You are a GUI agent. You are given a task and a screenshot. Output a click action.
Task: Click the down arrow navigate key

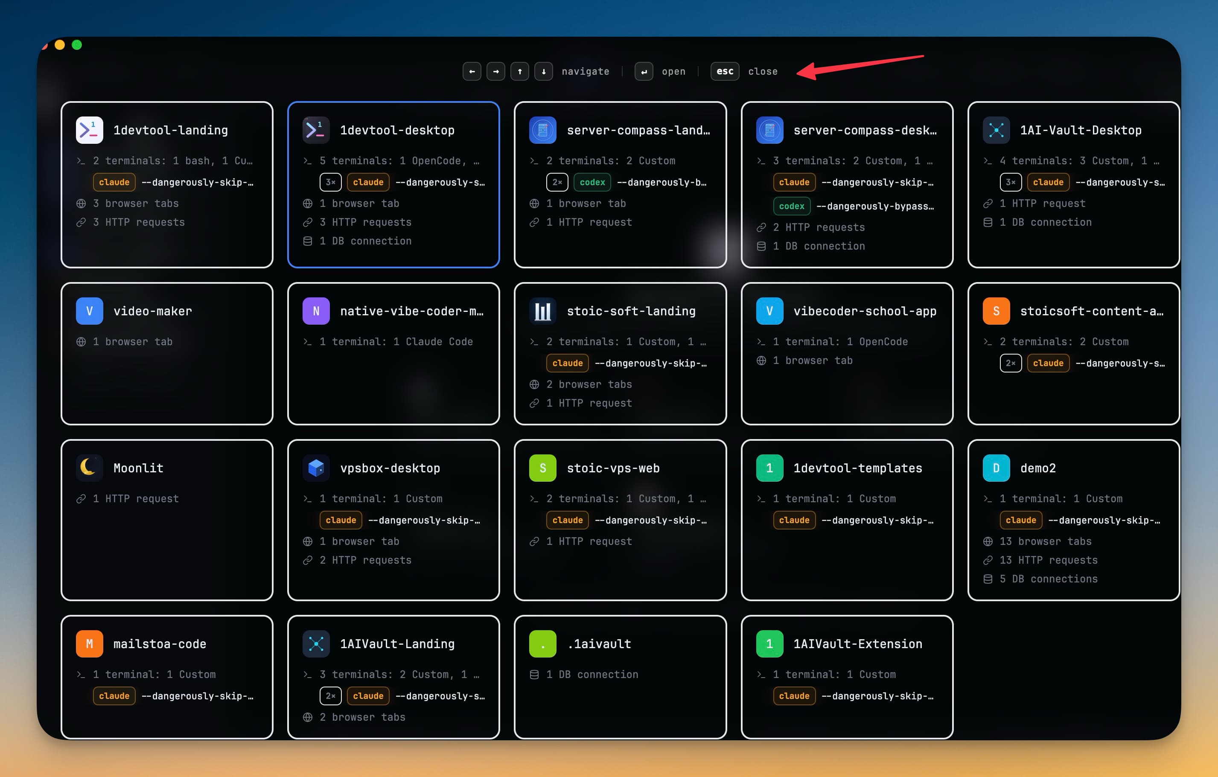(x=544, y=71)
